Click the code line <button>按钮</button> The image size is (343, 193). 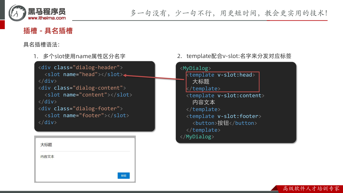pos(225,123)
